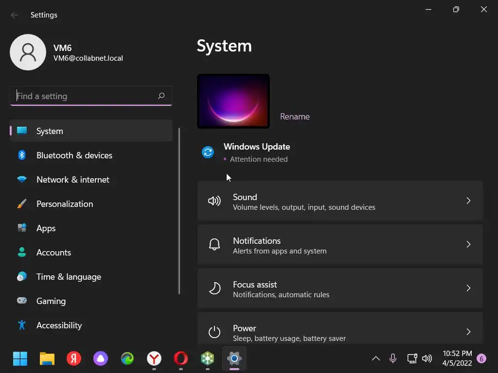Image resolution: width=498 pixels, height=373 pixels.
Task: Open File Explorer from the taskbar
Action: click(47, 359)
